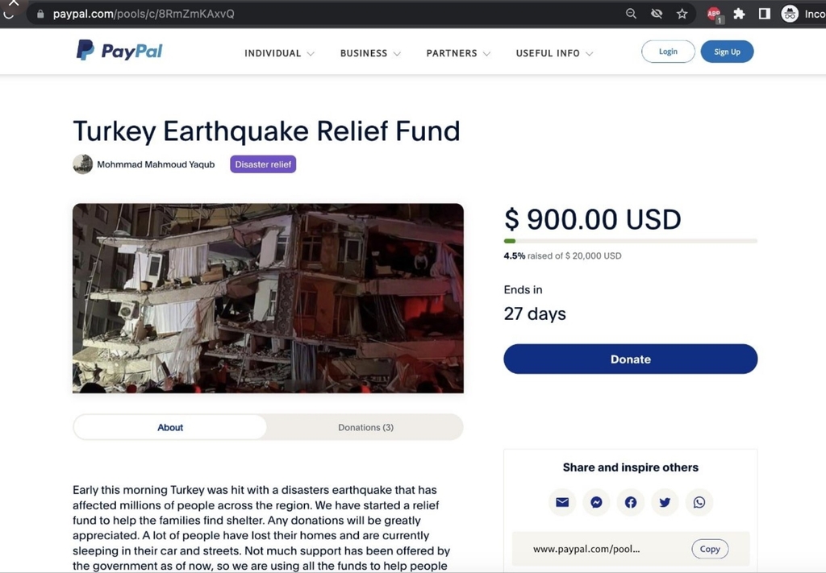Screen dimensions: 826x573
Task: Switch to the Donations (3) tab
Action: (x=365, y=427)
